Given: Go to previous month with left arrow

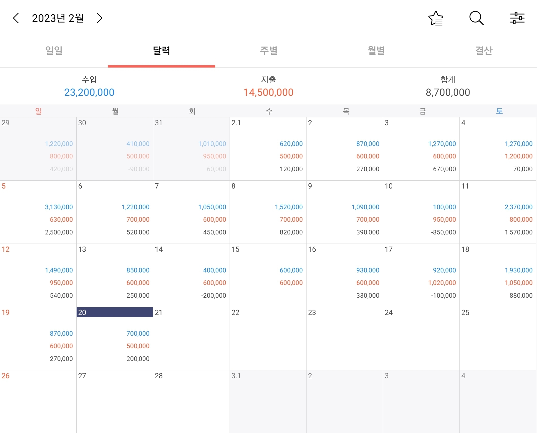Looking at the screenshot, I should [x=16, y=18].
